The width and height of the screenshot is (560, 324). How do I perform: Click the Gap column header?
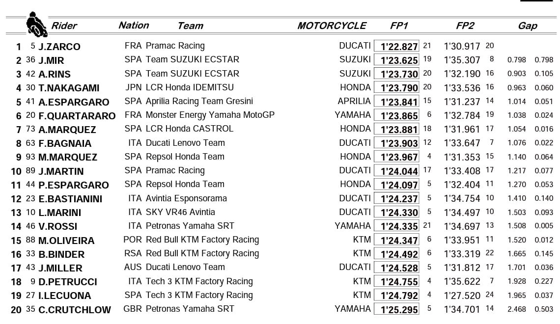(x=528, y=26)
